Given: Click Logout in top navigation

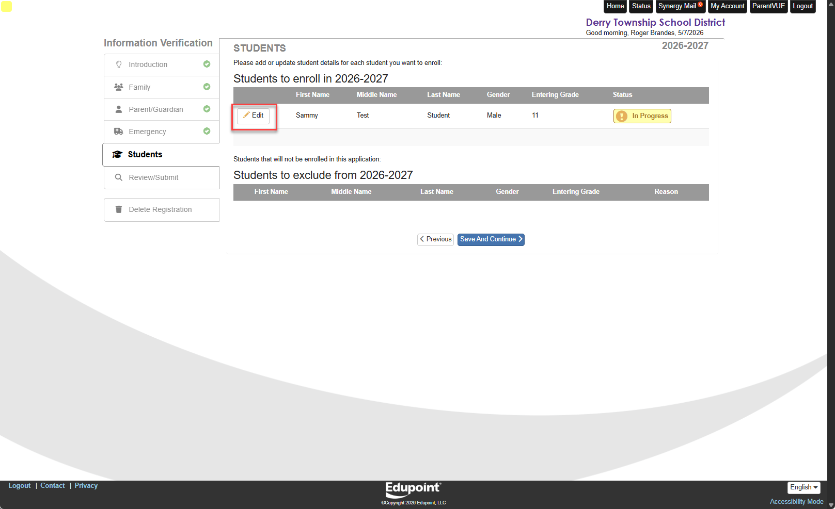Looking at the screenshot, I should tap(802, 6).
